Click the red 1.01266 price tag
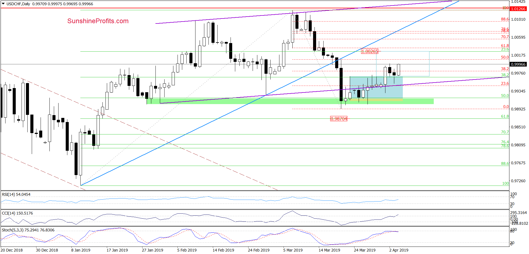Viewport: 529px width, 254px height. (x=518, y=9)
